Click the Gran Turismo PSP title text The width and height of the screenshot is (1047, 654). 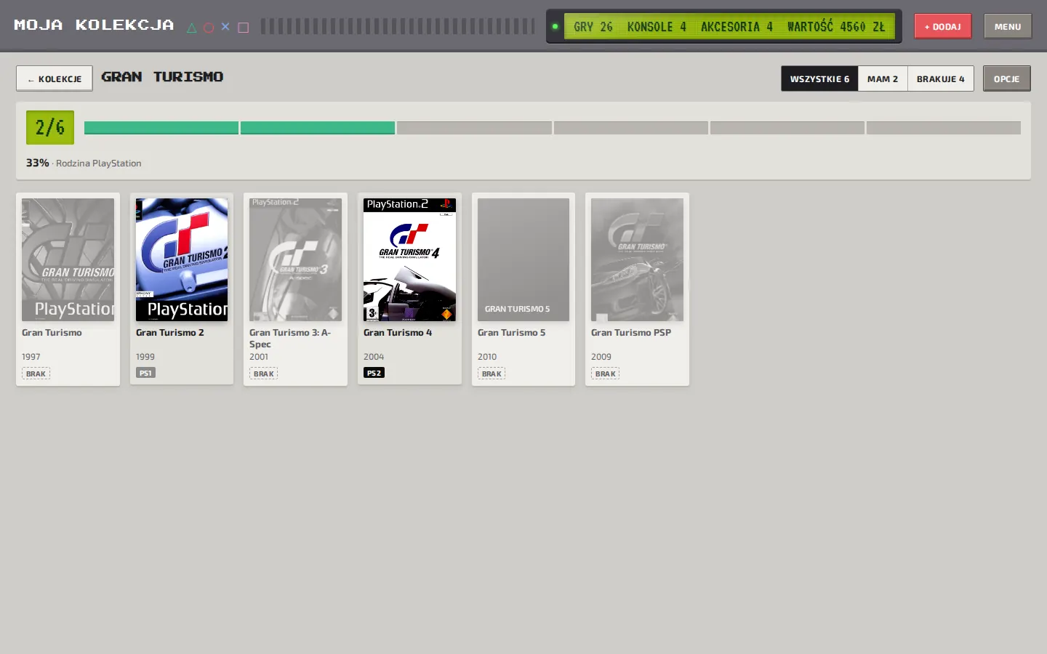point(631,333)
